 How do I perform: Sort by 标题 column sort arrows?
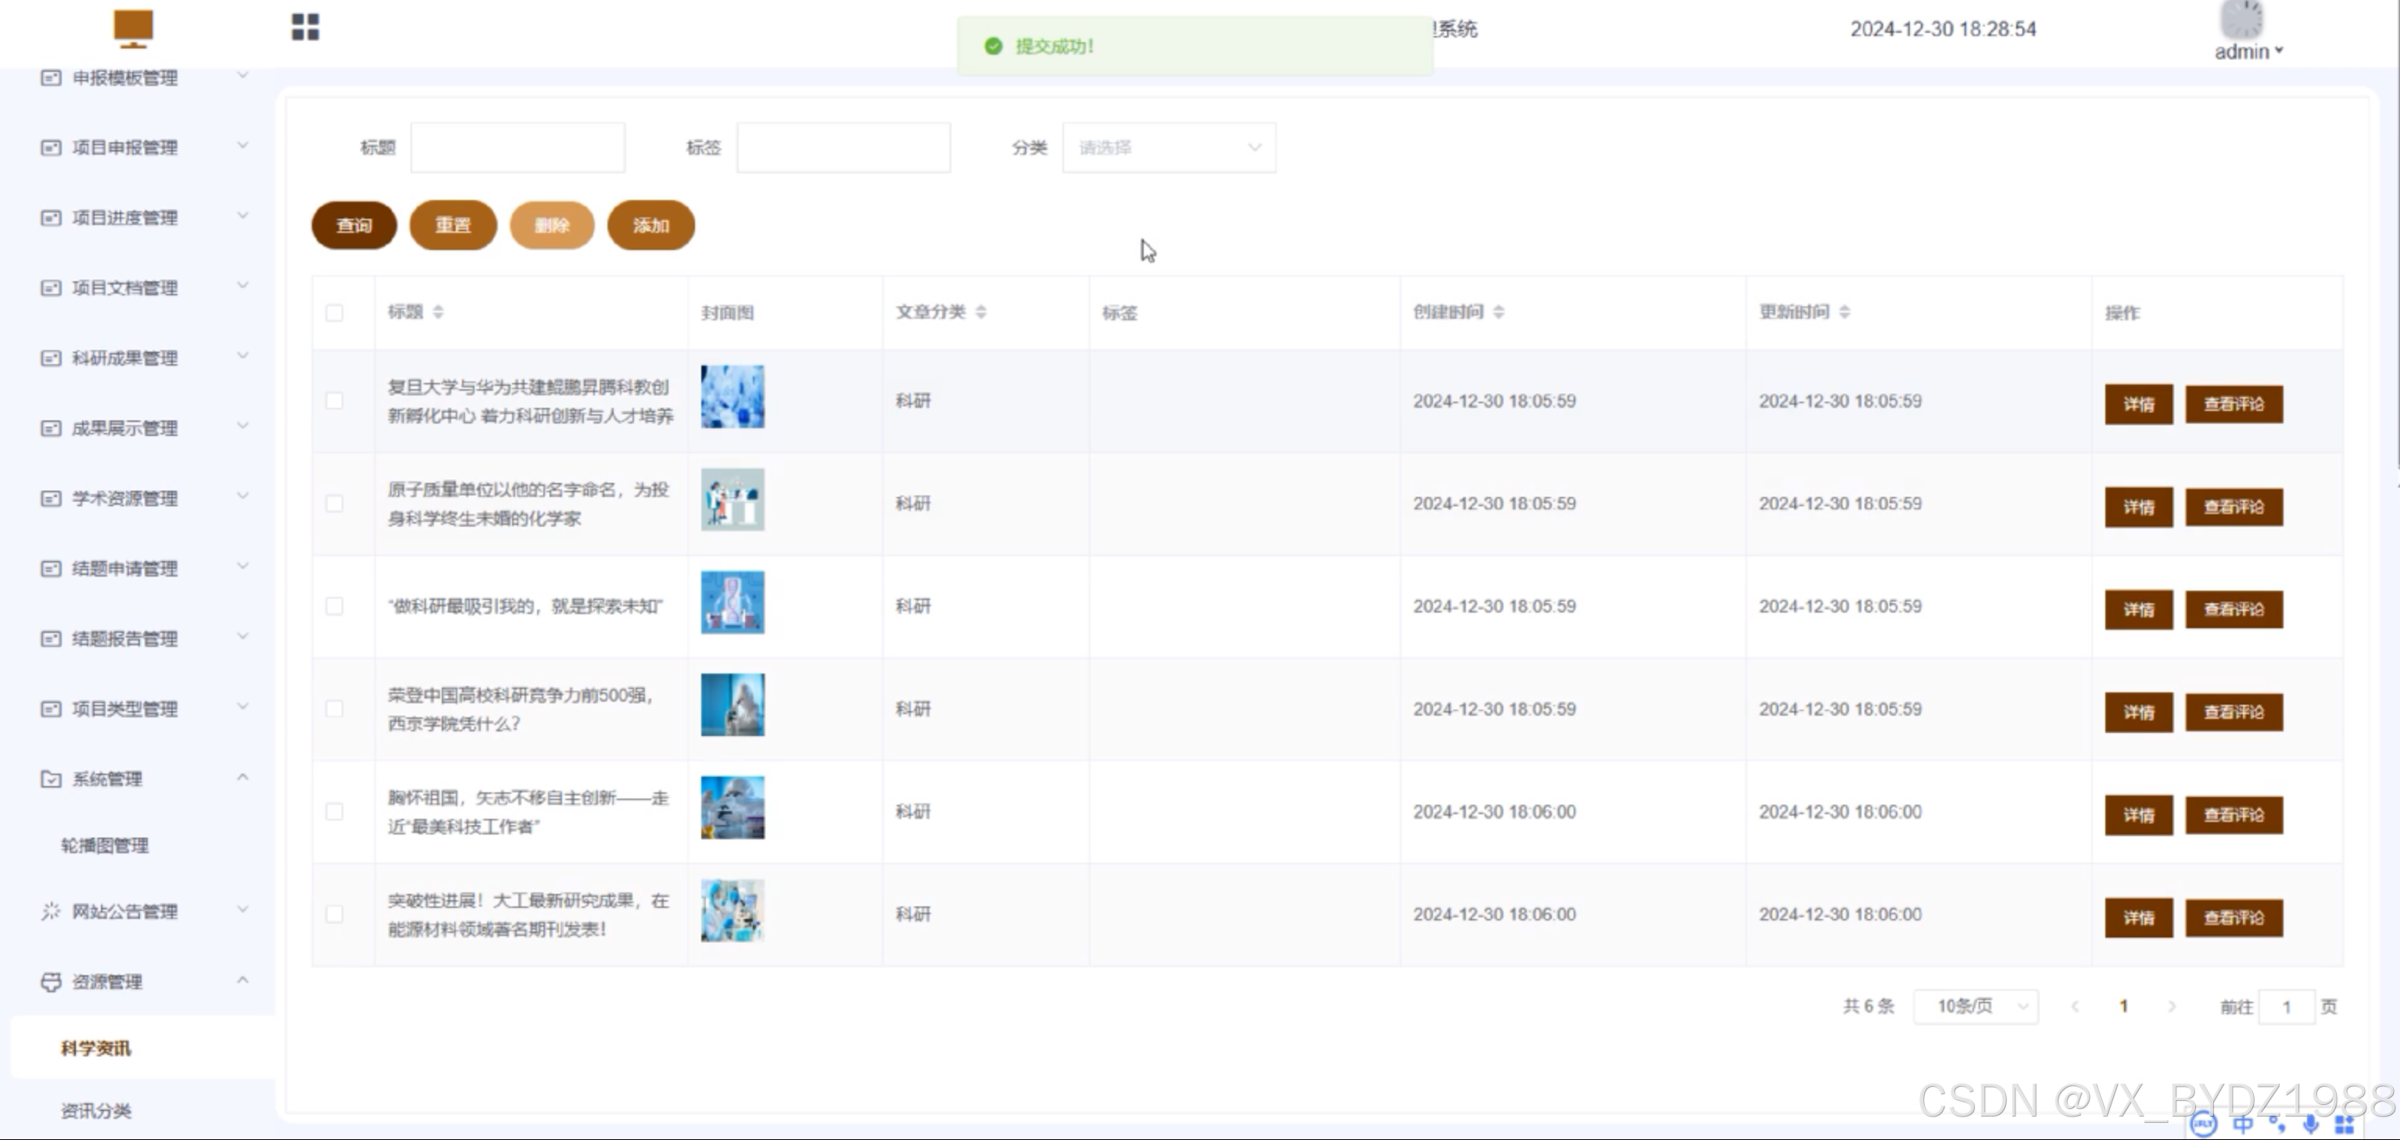pos(438,312)
